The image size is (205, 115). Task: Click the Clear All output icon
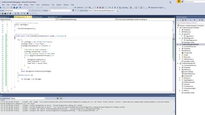(58, 98)
